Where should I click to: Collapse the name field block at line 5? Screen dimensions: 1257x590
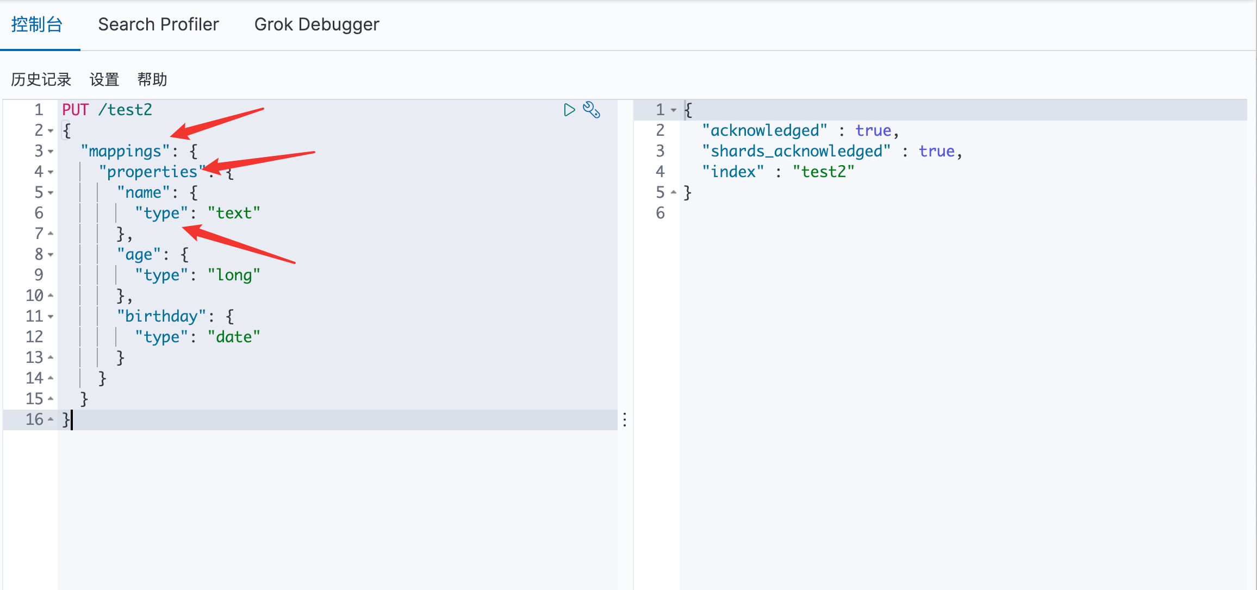pyautogui.click(x=51, y=193)
